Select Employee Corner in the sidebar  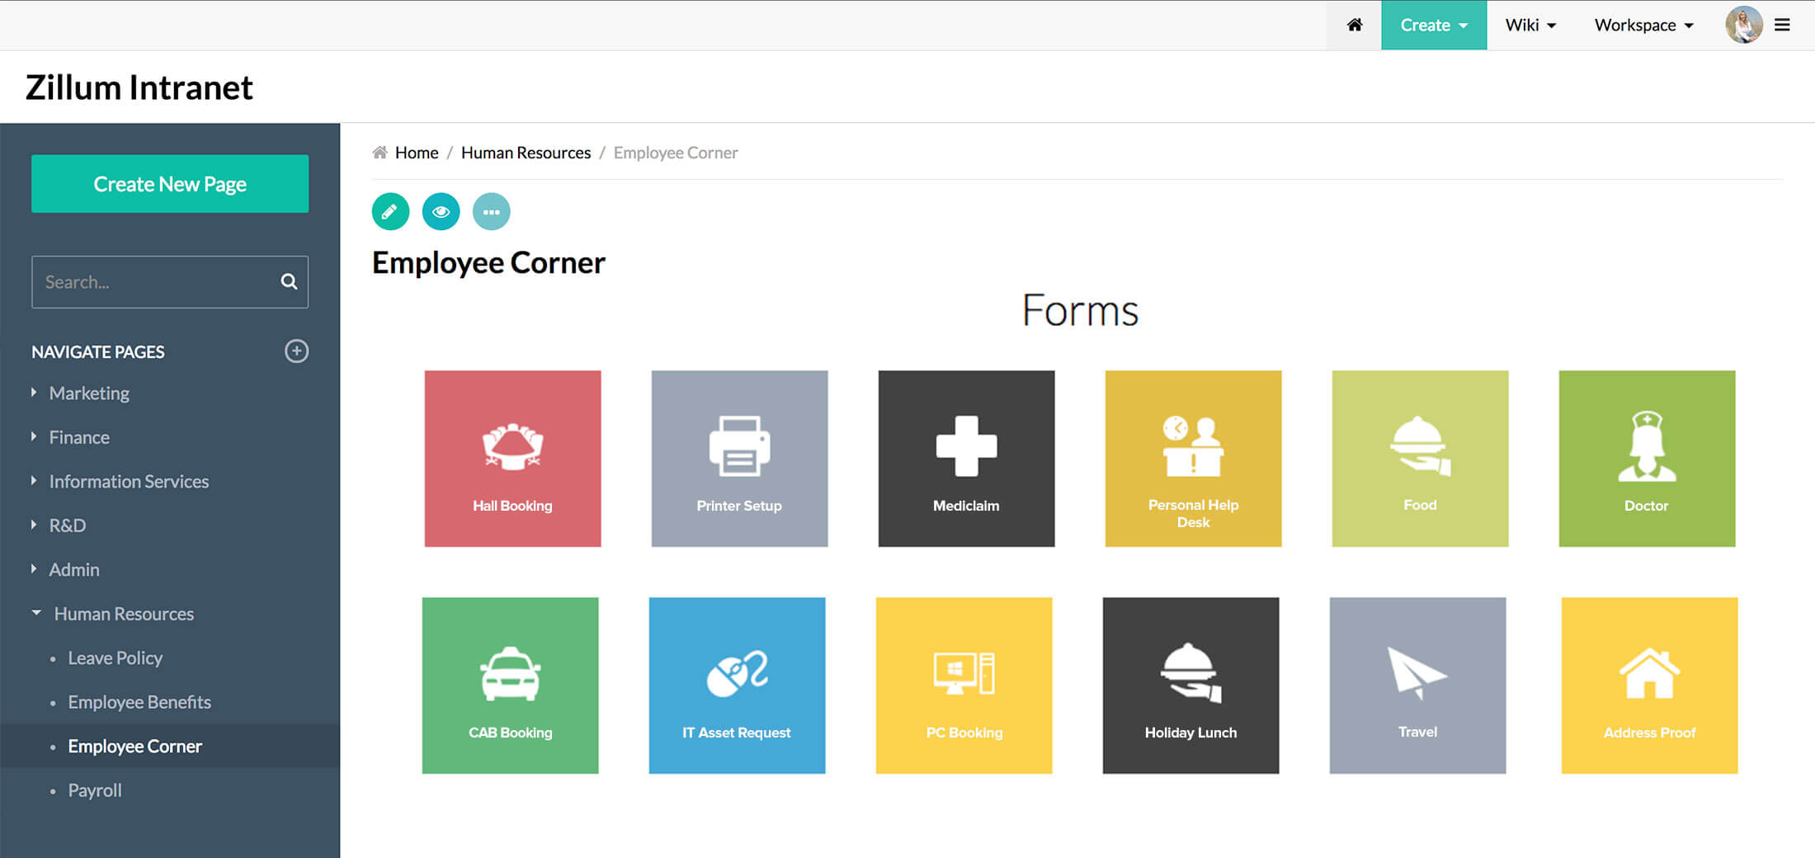pos(135,746)
